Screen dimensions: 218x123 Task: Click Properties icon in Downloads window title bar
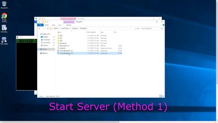(40, 18)
